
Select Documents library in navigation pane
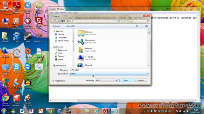(62, 50)
